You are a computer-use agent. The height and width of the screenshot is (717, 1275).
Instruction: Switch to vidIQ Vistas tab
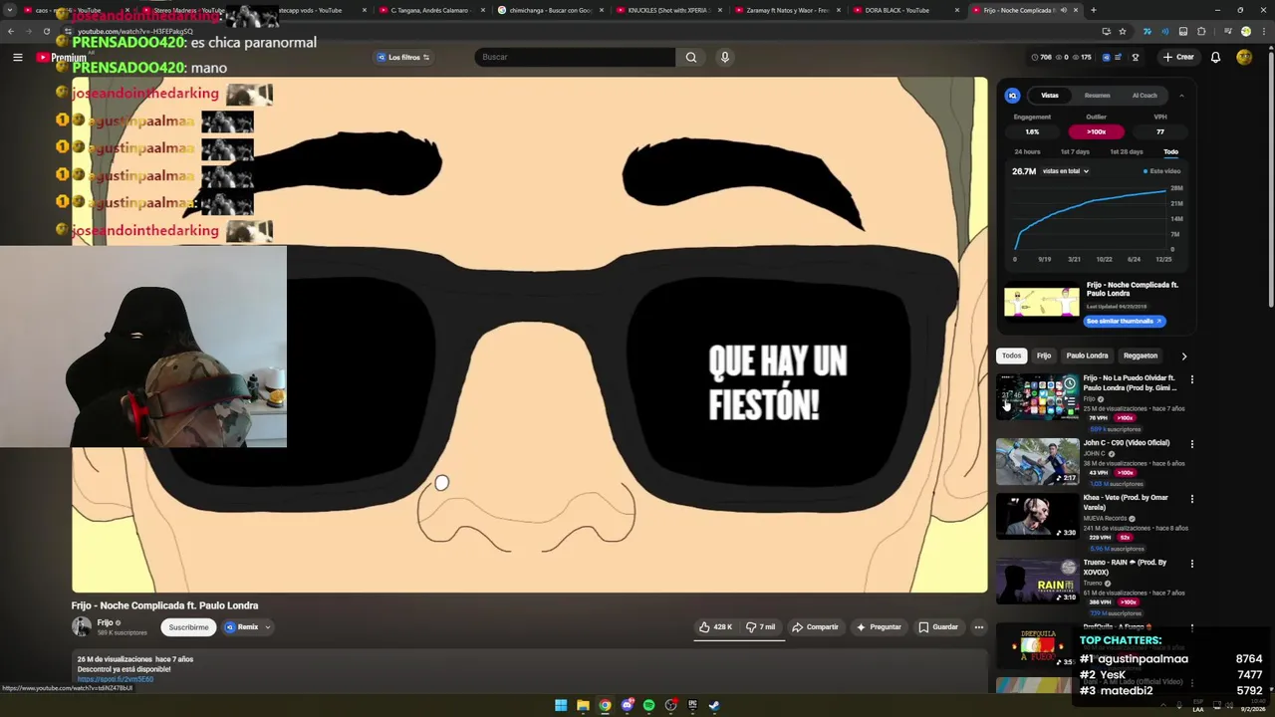(x=1050, y=96)
